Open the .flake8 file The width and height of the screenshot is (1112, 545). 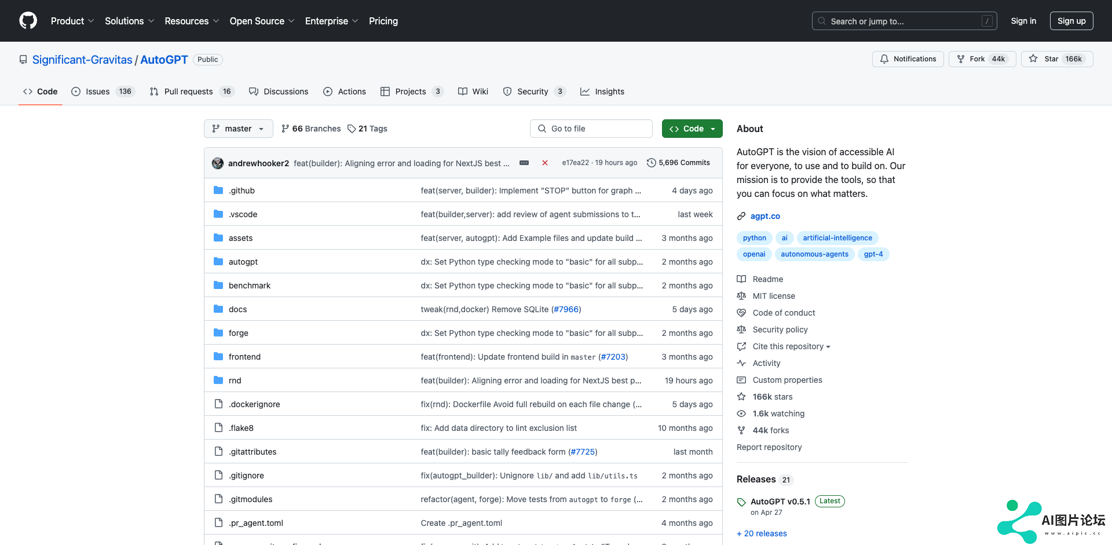pyautogui.click(x=241, y=428)
